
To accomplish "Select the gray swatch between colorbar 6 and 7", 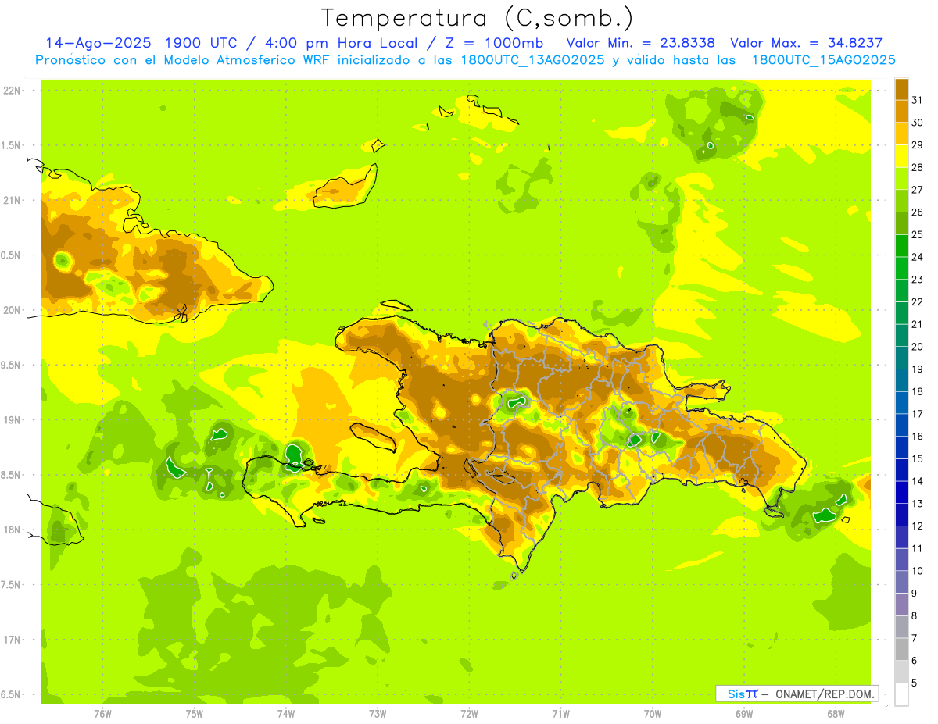I will click(x=901, y=649).
